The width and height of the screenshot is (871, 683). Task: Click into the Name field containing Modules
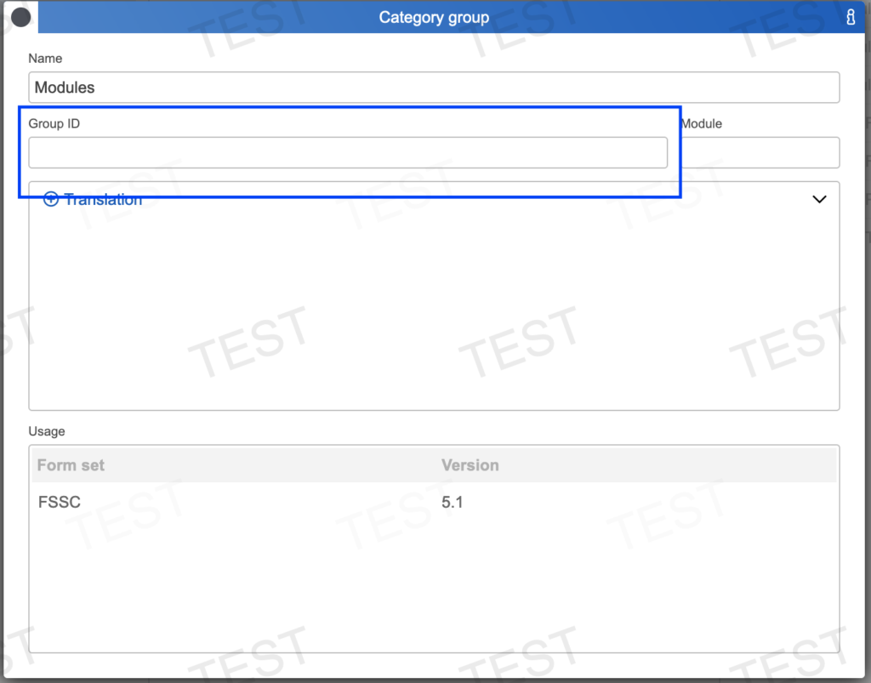pos(434,88)
